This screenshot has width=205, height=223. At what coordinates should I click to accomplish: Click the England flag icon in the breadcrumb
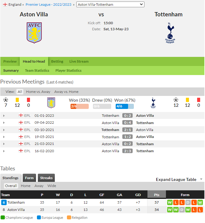5,5
